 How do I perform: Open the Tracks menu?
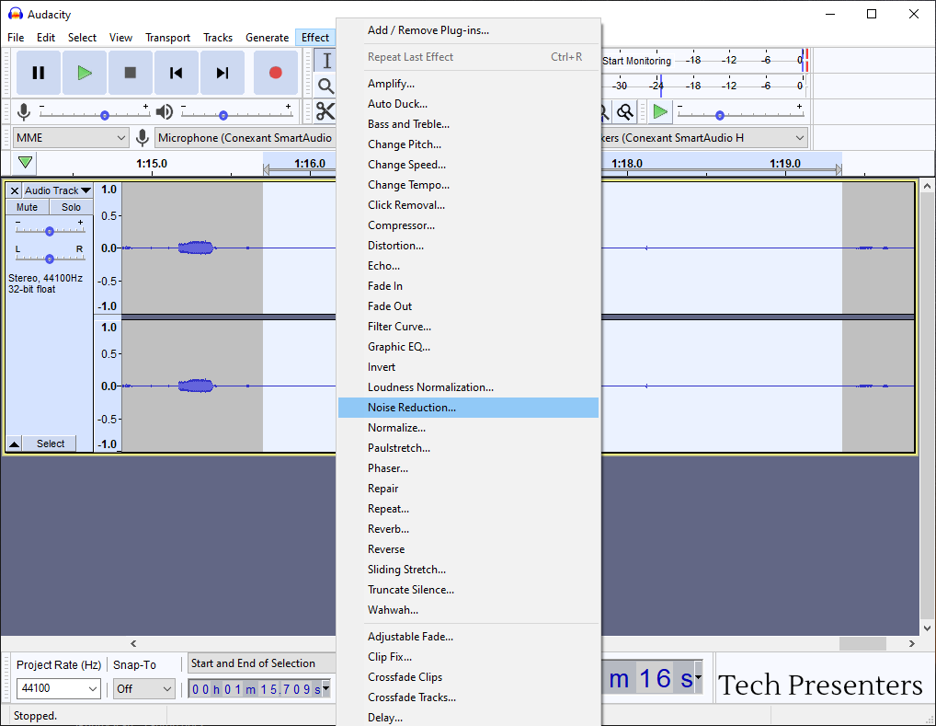tap(218, 38)
